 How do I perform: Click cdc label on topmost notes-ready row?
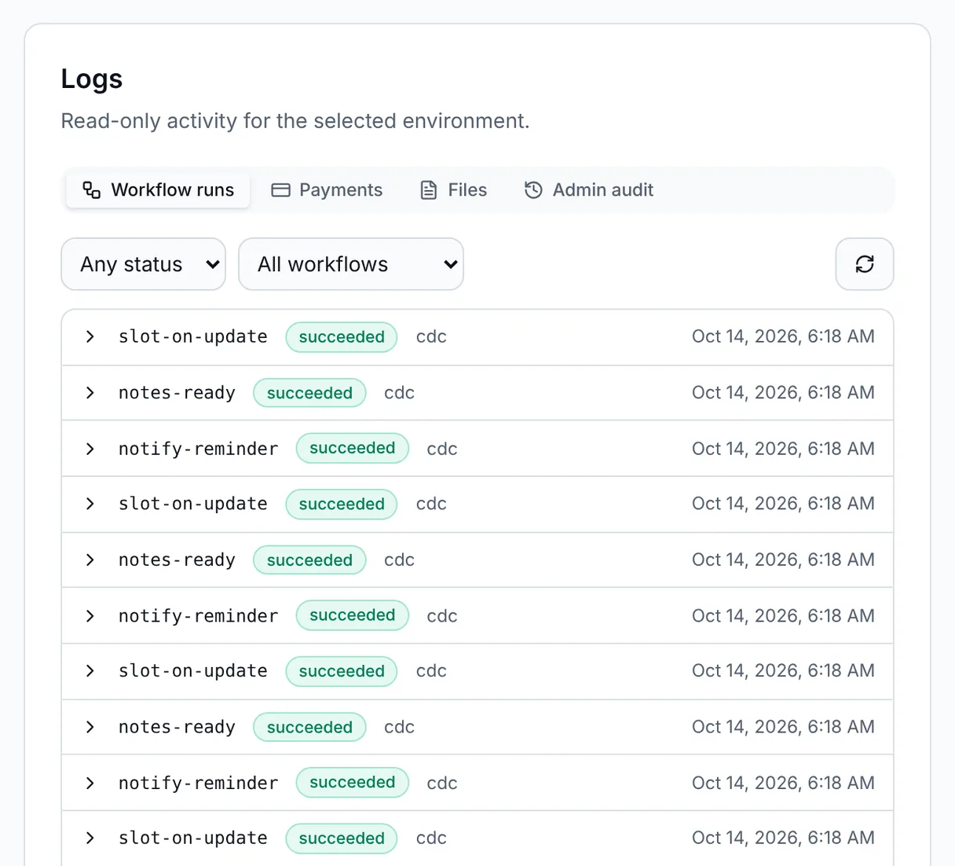tap(399, 393)
